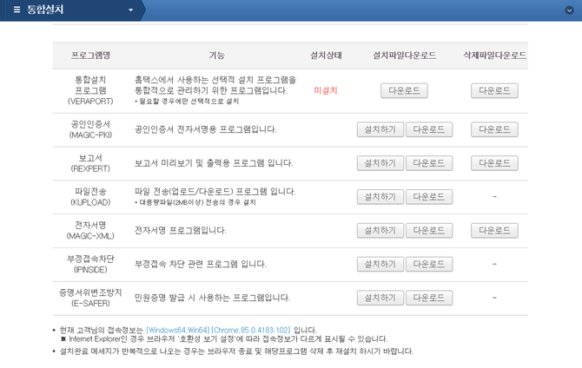
Task: Install the 전자서명 (MAGIC-XML) program
Action: point(380,231)
